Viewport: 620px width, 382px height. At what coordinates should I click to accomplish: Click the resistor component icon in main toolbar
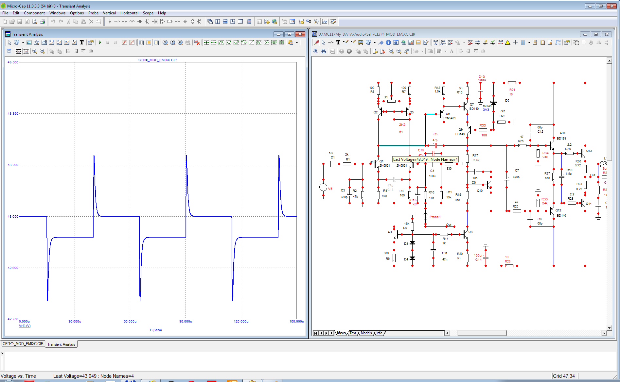click(x=117, y=22)
